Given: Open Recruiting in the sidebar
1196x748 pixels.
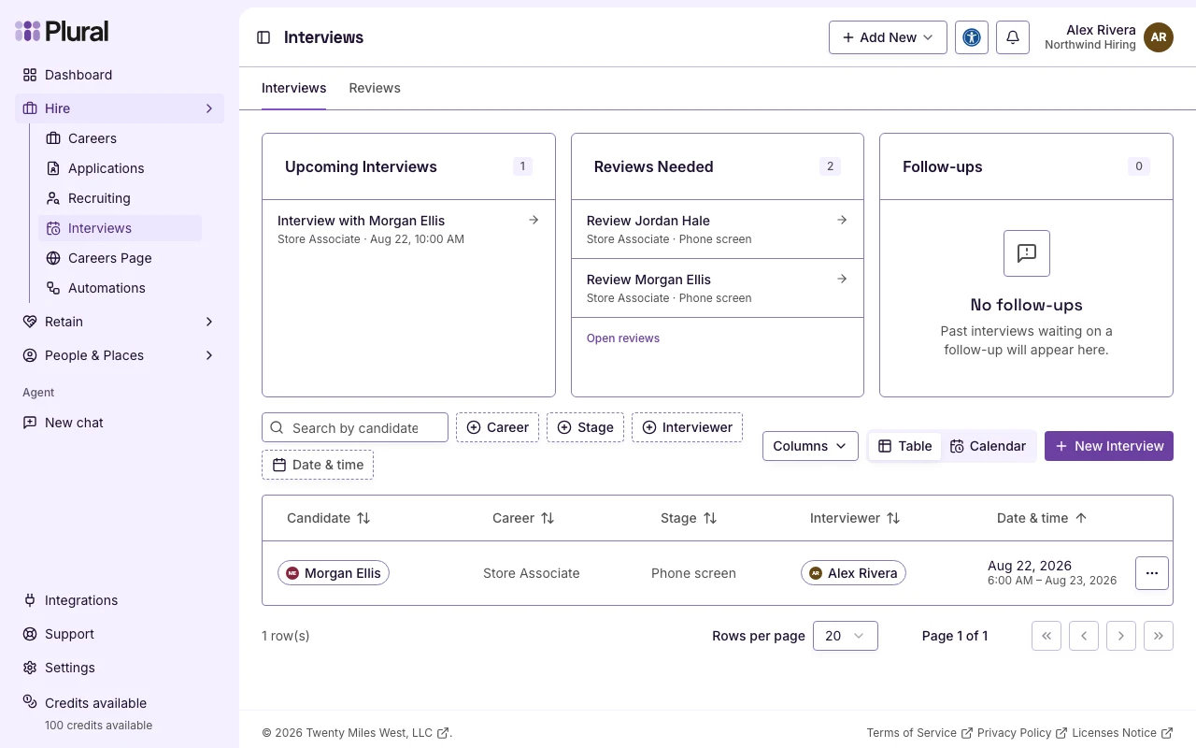Looking at the screenshot, I should coord(120,198).
